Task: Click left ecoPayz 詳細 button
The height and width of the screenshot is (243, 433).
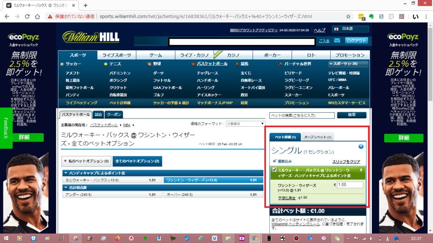Action: [24, 138]
